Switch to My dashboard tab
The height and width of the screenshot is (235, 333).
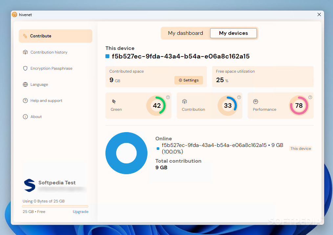point(186,33)
